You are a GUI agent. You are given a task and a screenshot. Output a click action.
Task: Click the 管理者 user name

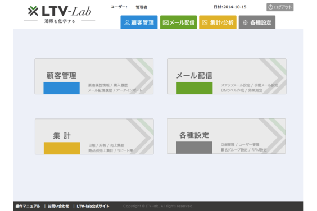click(141, 7)
